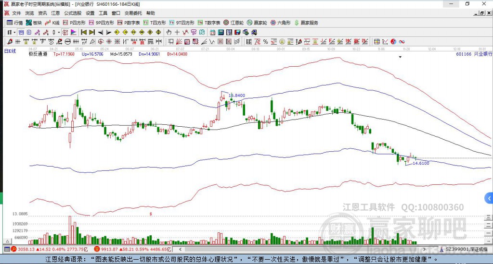Click the status bar scroll left arrow

coord(180,249)
